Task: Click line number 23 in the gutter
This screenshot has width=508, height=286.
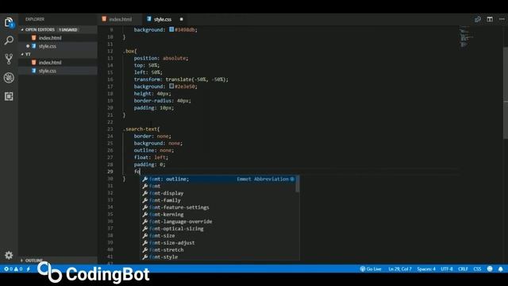Action: click(x=110, y=129)
